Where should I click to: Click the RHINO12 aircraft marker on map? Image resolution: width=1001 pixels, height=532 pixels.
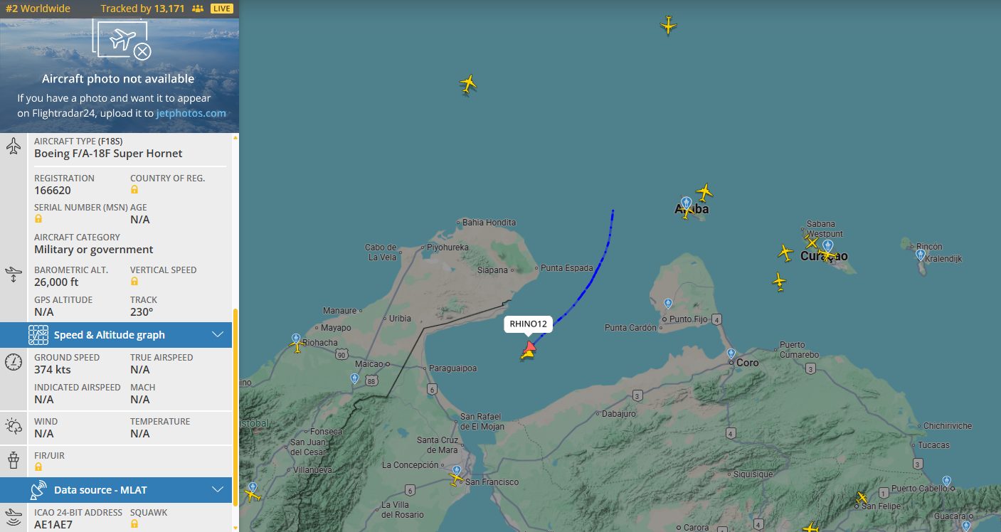point(529,350)
